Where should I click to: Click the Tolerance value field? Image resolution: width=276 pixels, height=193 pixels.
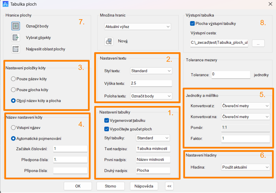(230, 75)
